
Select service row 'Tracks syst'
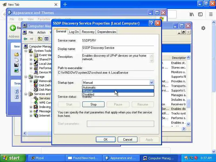pos(178,113)
